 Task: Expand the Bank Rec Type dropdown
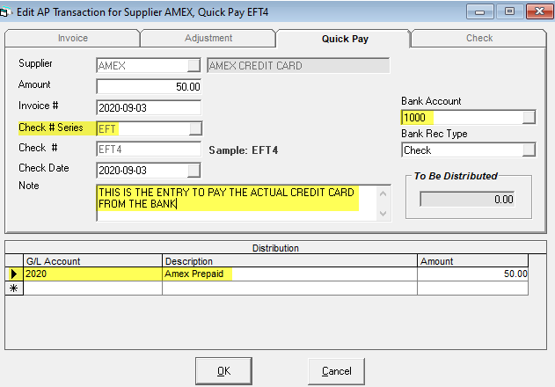click(528, 150)
